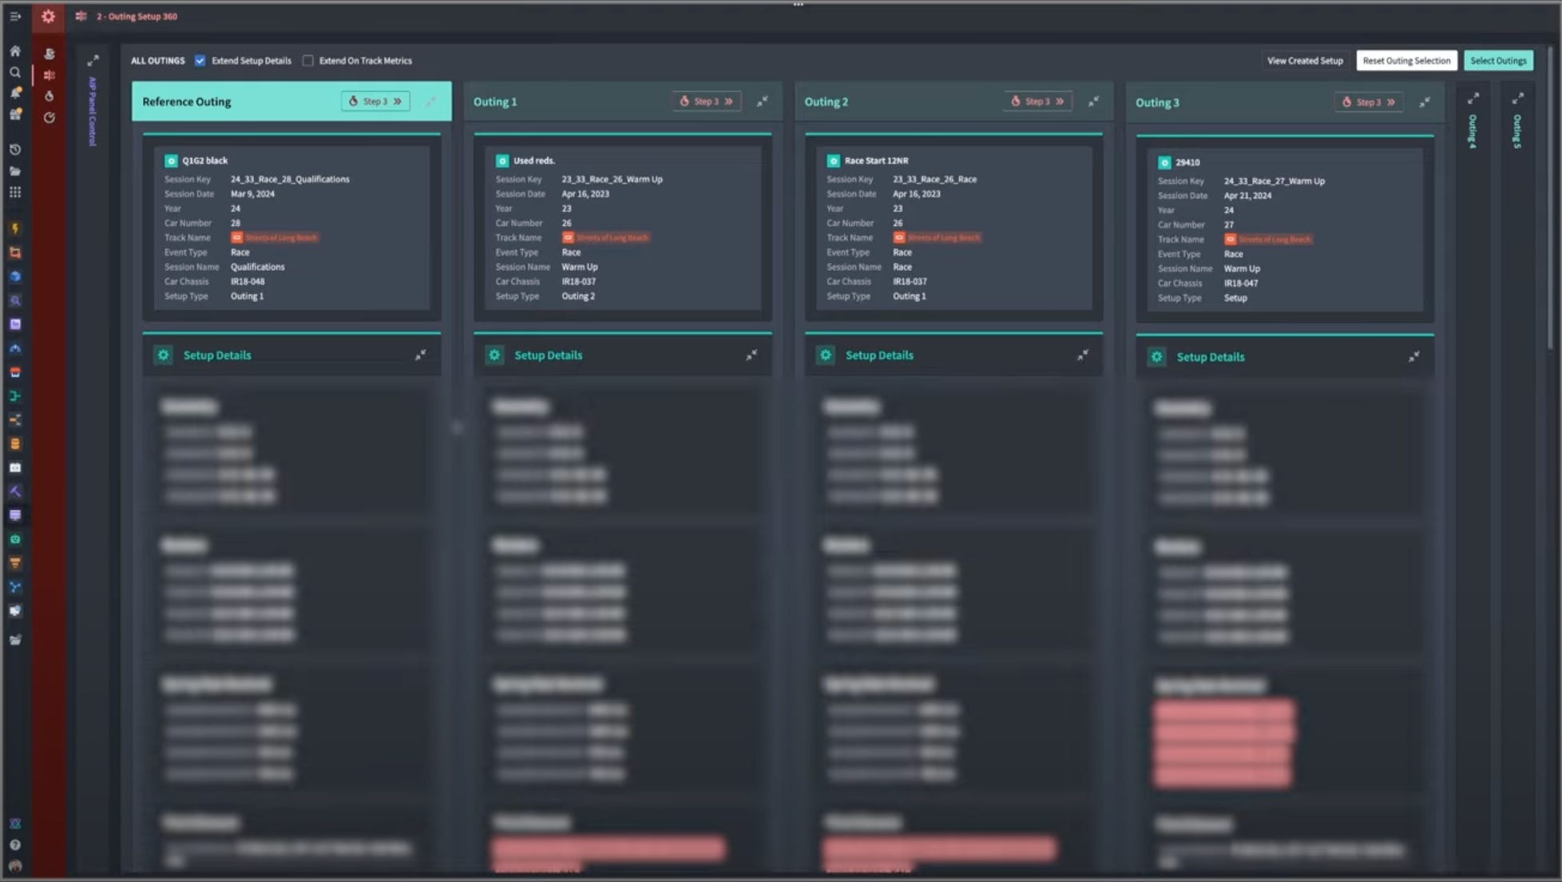Open the notifications bell icon

(x=15, y=93)
